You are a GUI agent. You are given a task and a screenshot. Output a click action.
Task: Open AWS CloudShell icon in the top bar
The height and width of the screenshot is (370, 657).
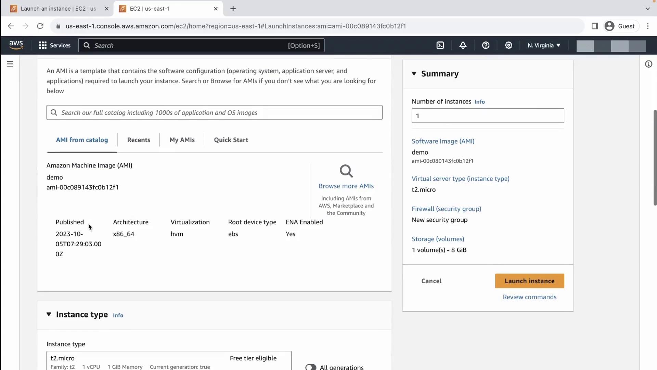(x=440, y=45)
